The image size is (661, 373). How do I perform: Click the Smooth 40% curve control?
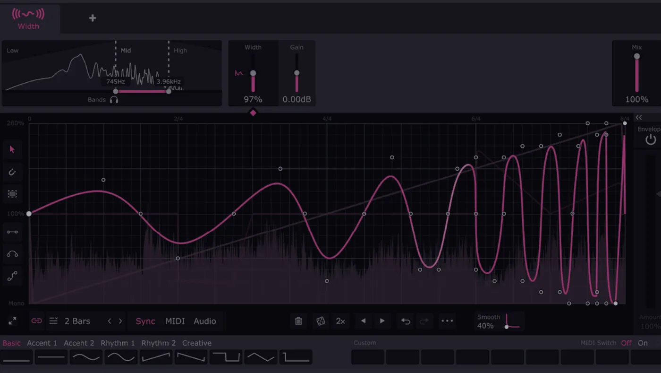pos(512,321)
